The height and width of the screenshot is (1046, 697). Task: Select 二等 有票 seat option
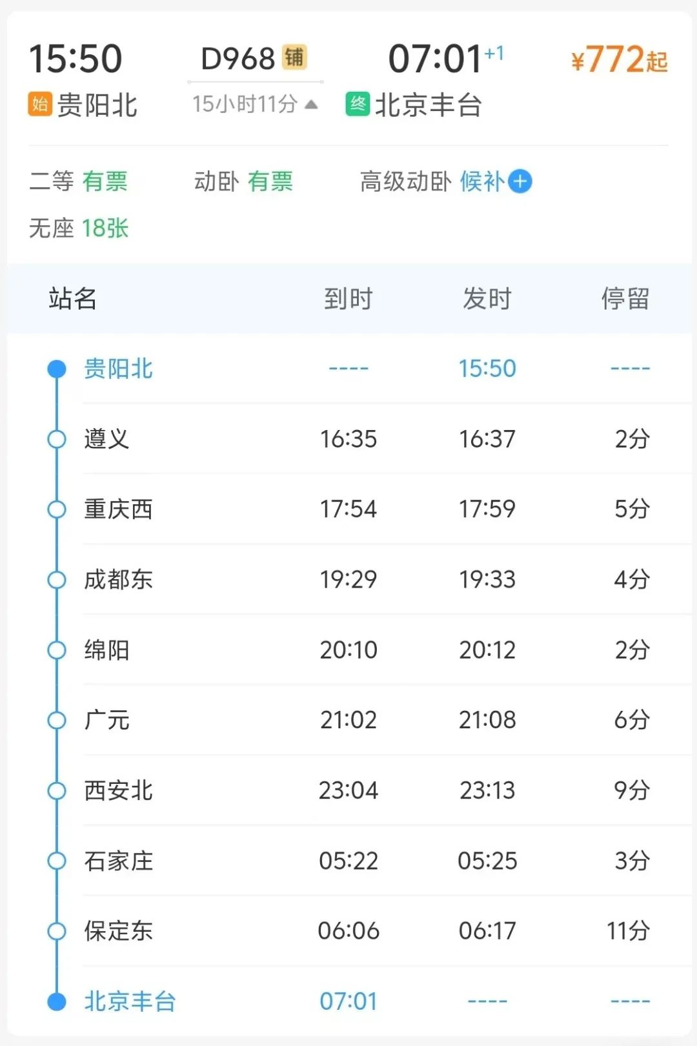79,181
